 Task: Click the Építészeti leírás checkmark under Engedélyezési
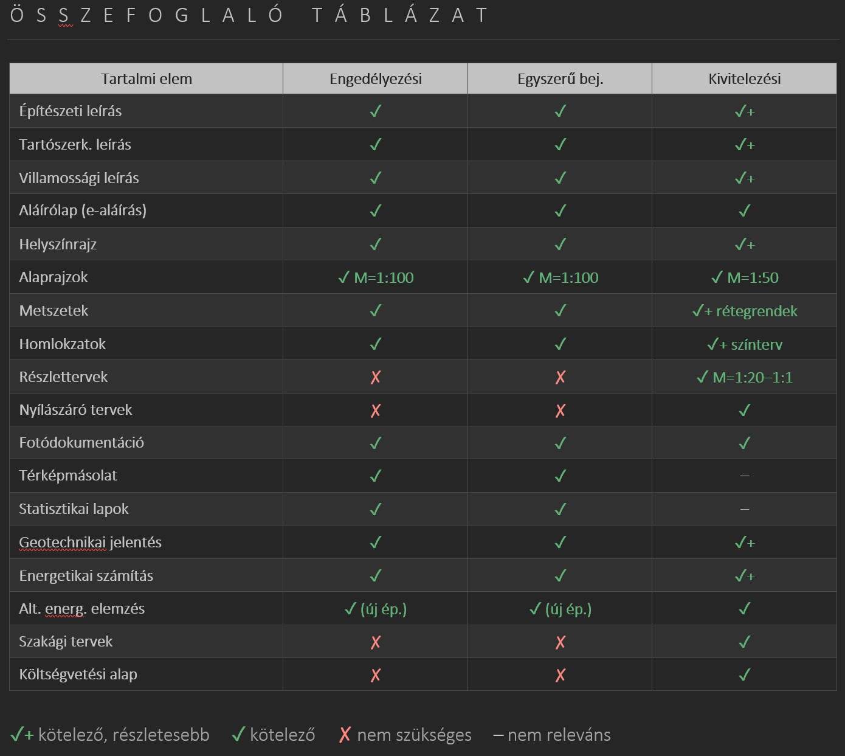(376, 111)
